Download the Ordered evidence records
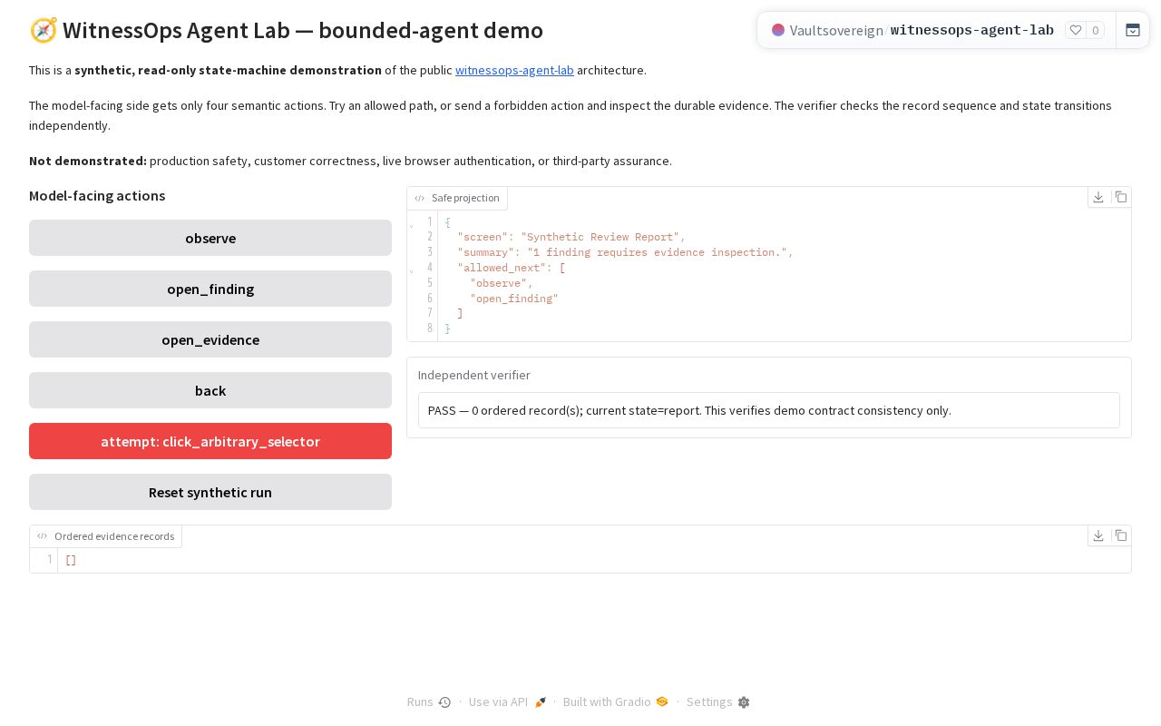This screenshot has width=1161, height=726. (1098, 535)
